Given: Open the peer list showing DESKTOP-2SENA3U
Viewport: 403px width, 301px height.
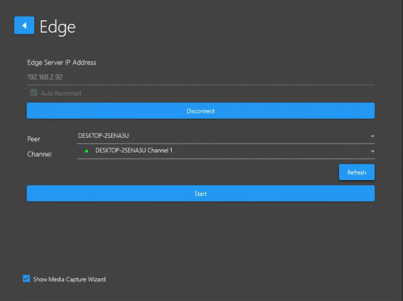Looking at the screenshot, I should pos(221,136).
